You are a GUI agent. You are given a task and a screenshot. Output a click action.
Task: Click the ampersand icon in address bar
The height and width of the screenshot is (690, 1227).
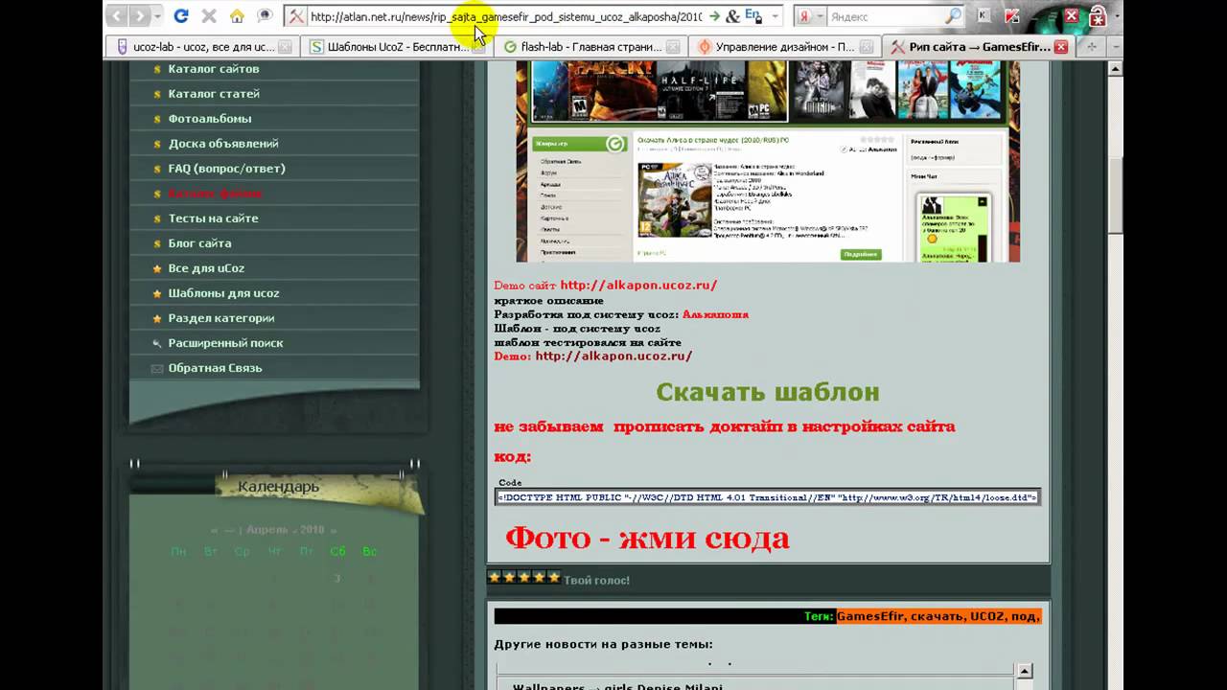point(733,16)
